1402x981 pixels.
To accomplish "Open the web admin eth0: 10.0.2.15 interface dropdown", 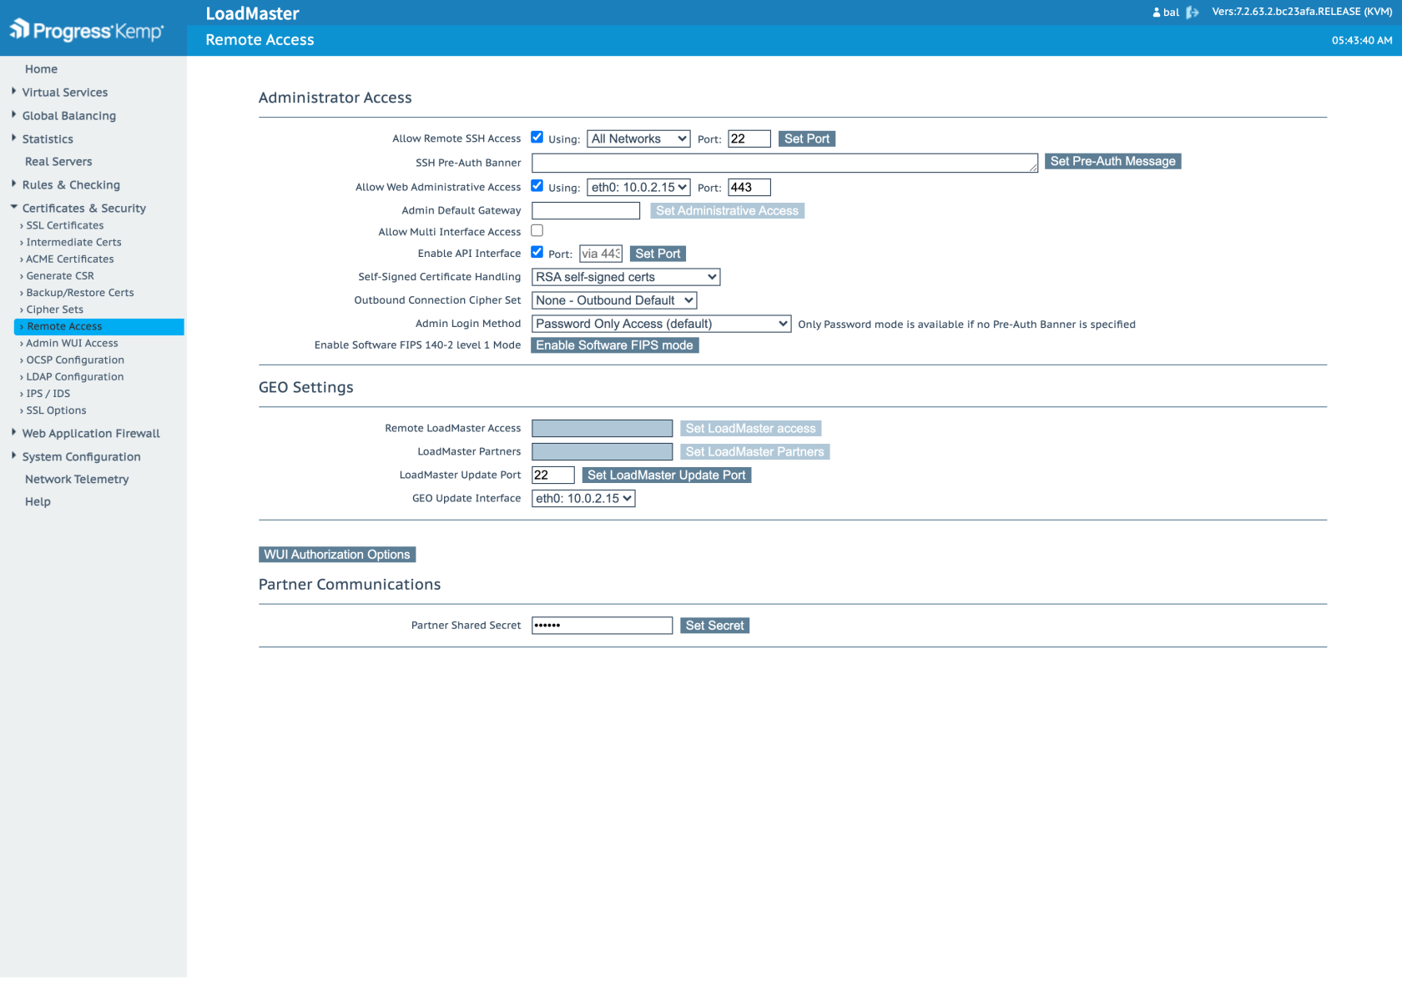I will pos(638,188).
